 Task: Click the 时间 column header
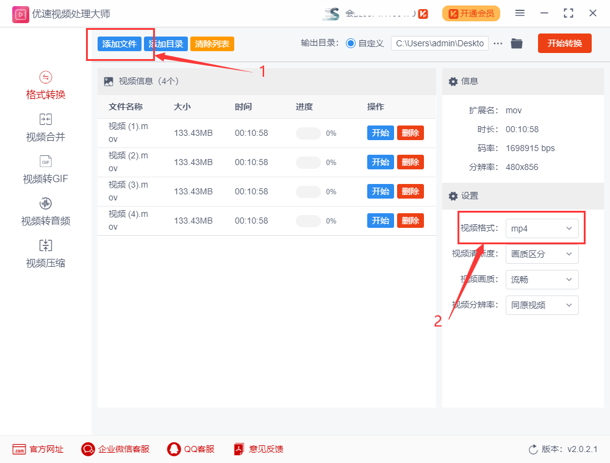click(243, 107)
